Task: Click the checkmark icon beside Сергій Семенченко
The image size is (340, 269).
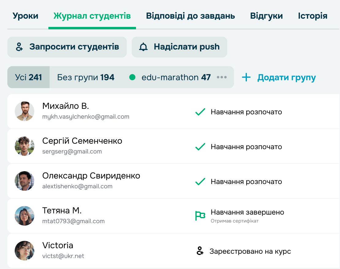Action: pyautogui.click(x=200, y=147)
